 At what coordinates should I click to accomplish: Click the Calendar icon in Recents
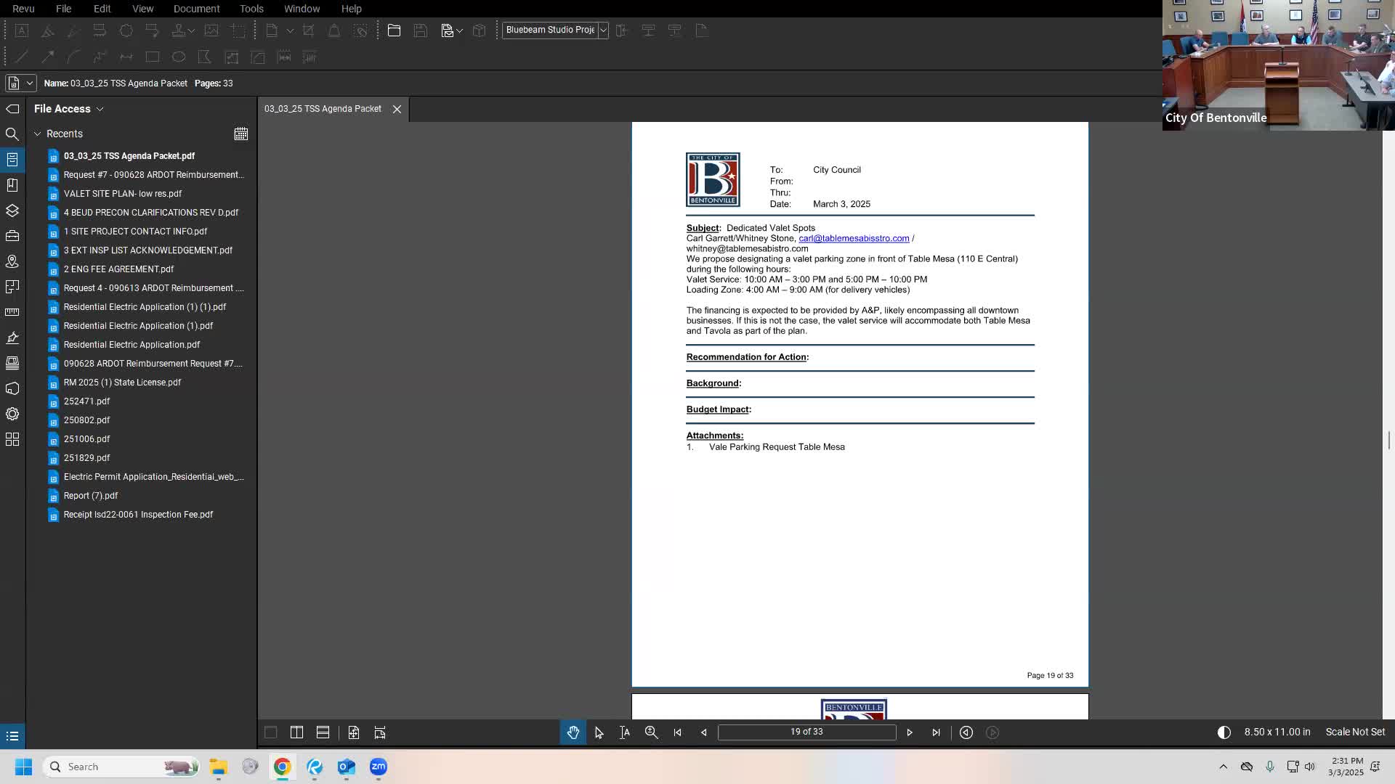point(241,134)
